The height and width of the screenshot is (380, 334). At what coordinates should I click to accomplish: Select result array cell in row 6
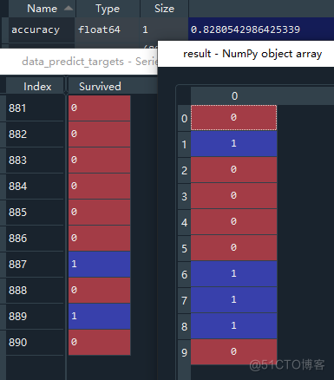point(233,274)
